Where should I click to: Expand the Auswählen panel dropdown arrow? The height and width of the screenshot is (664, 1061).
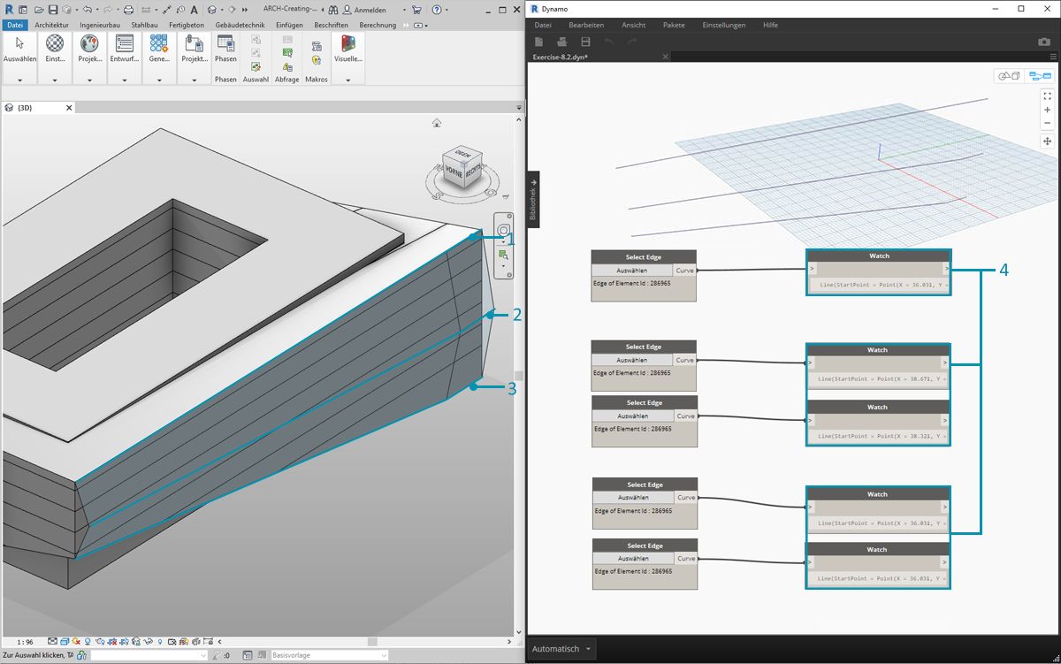(19, 80)
